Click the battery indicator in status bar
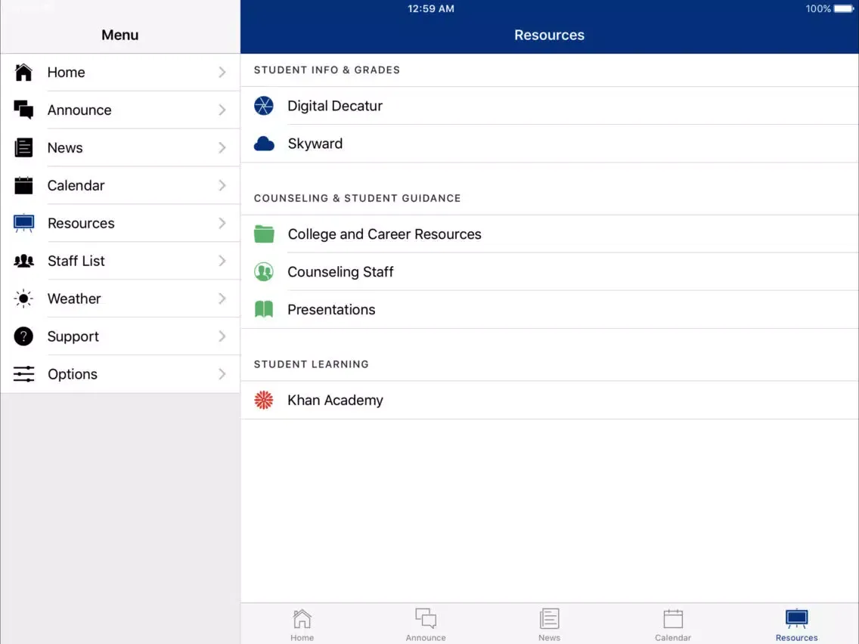The width and height of the screenshot is (859, 644). pyautogui.click(x=843, y=9)
